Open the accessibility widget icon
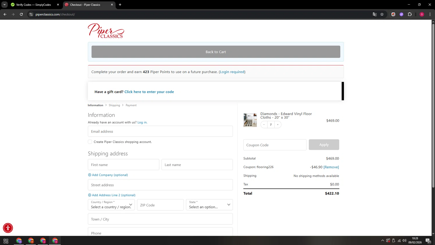Screen dimensions: 435x245 (x=8, y=228)
